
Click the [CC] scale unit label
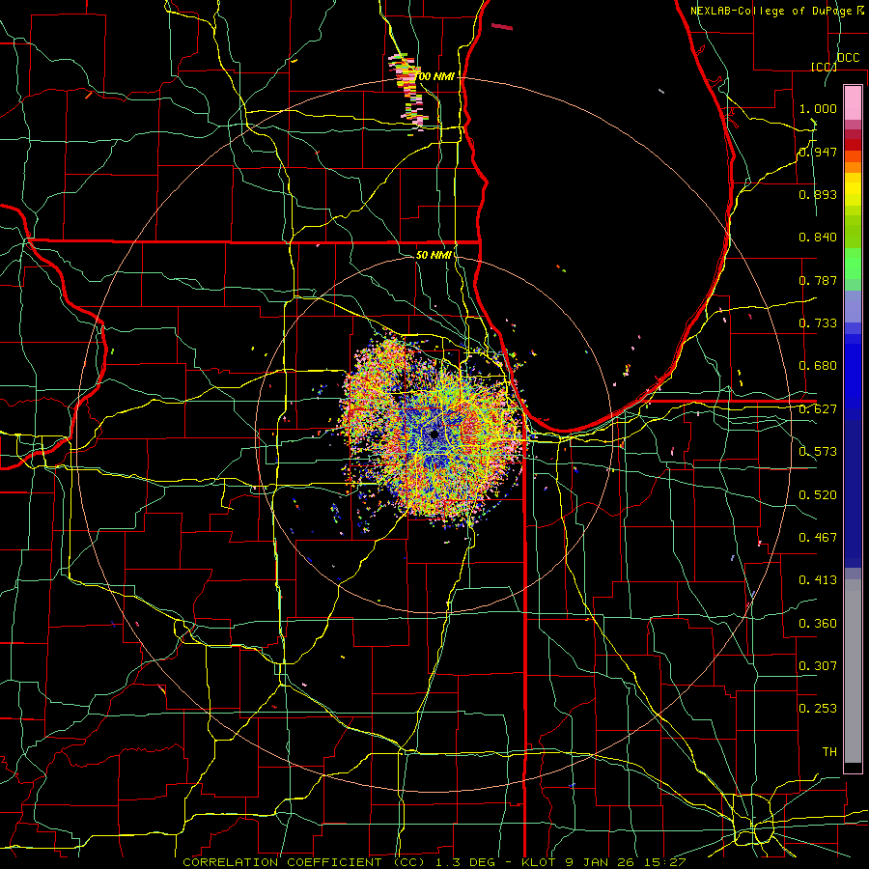coord(825,67)
